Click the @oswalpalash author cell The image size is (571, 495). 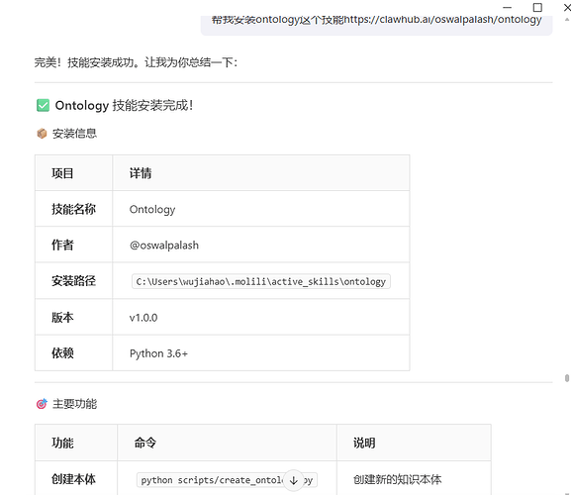pos(260,245)
